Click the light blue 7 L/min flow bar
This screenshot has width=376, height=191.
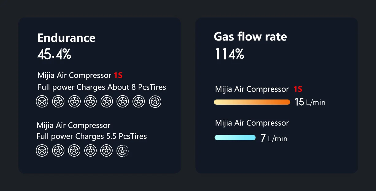coord(235,138)
